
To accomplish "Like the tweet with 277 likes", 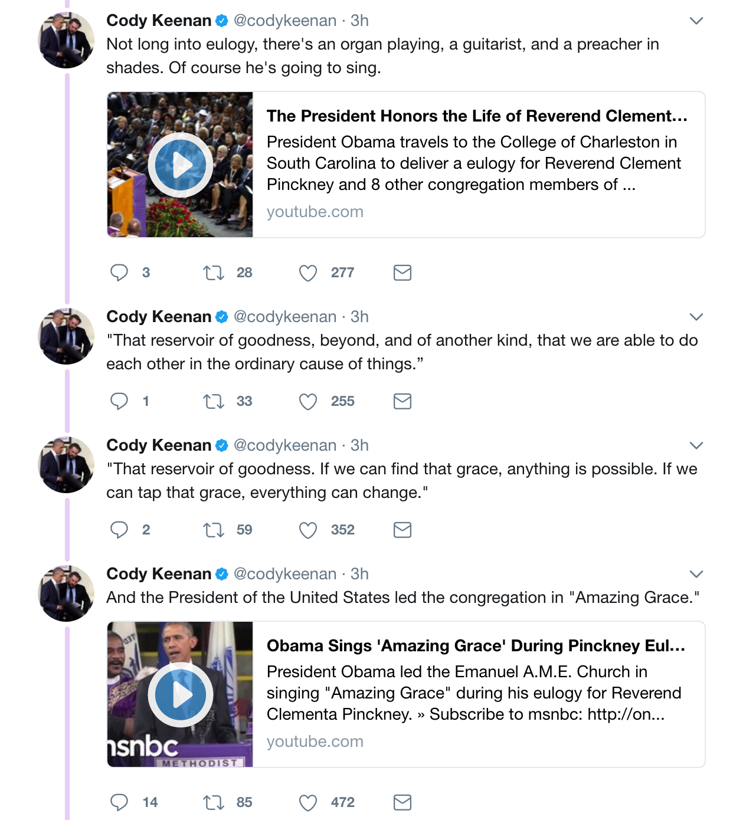I will click(308, 273).
